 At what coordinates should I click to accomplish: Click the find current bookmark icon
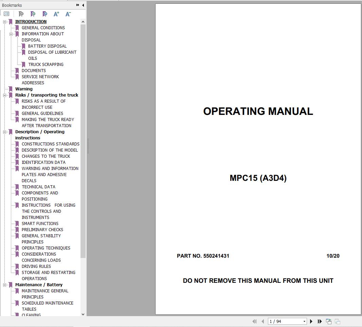coord(45,14)
